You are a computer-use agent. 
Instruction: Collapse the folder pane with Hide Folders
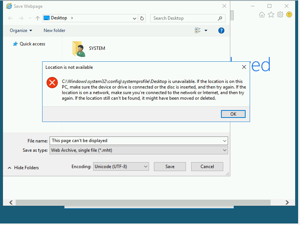coord(23,168)
